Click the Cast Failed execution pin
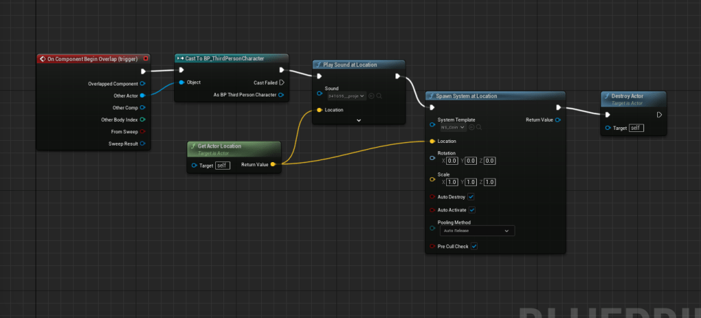The height and width of the screenshot is (318, 701). tap(281, 82)
